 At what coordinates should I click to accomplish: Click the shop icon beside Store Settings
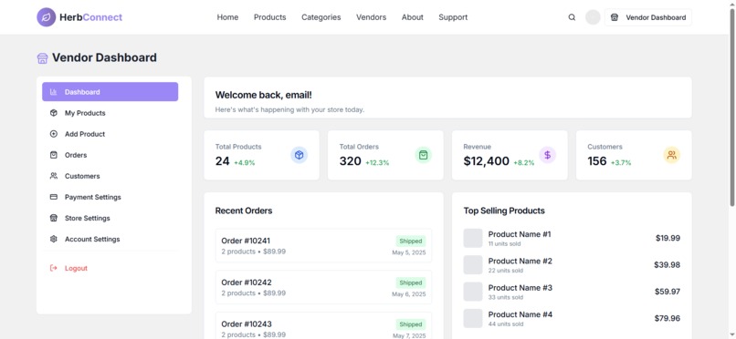[54, 218]
